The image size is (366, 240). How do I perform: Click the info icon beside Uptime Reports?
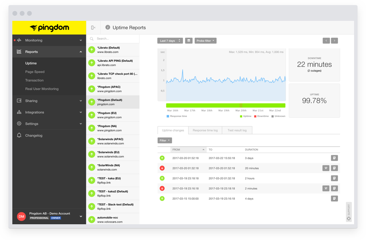108,27
